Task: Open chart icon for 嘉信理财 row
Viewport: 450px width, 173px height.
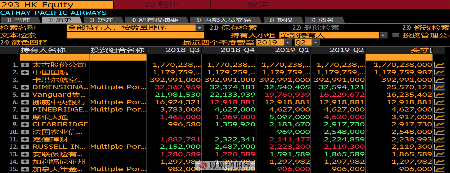Action: click(x=439, y=139)
